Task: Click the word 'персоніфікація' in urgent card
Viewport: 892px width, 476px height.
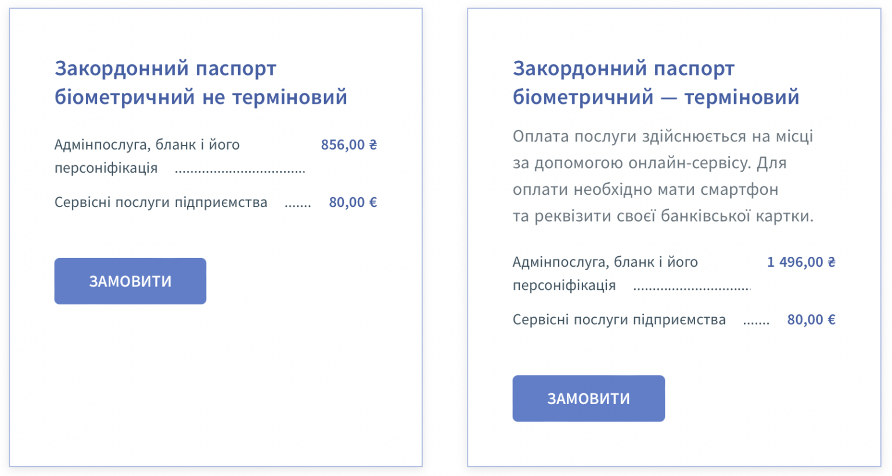Action: pyautogui.click(x=564, y=285)
